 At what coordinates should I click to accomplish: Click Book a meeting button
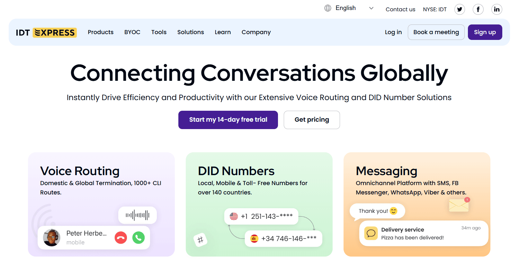point(436,32)
